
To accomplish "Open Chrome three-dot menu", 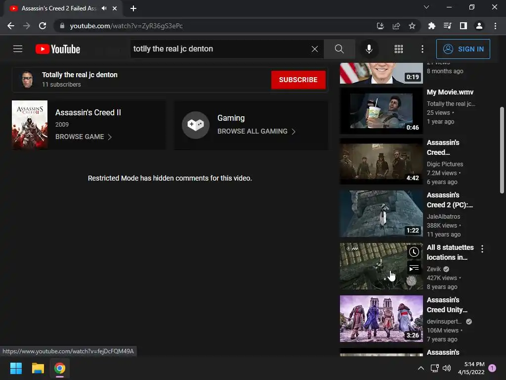I will point(495,26).
